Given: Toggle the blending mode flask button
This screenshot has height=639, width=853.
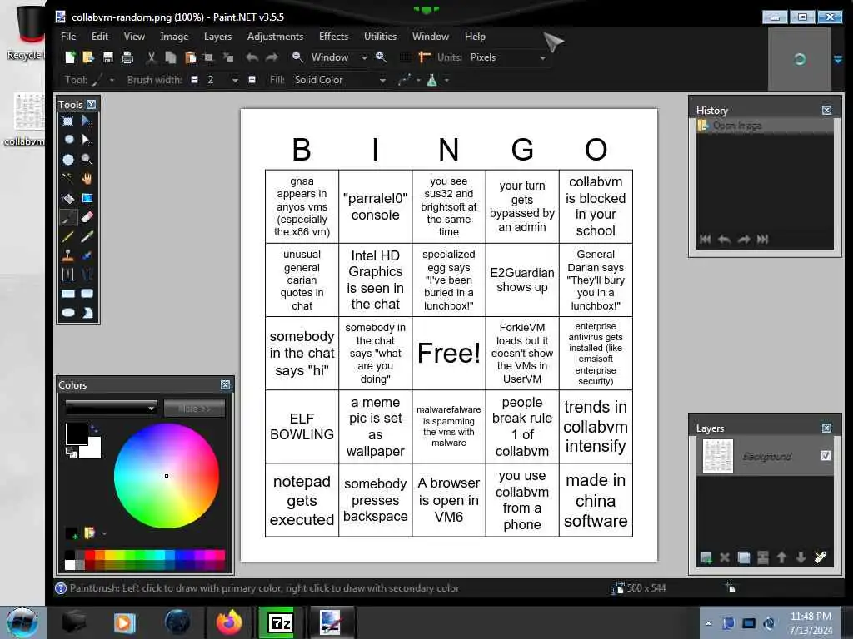Looking at the screenshot, I should [432, 80].
